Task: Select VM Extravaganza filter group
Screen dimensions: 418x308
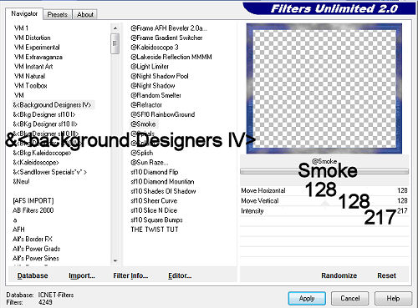Action: click(38, 57)
